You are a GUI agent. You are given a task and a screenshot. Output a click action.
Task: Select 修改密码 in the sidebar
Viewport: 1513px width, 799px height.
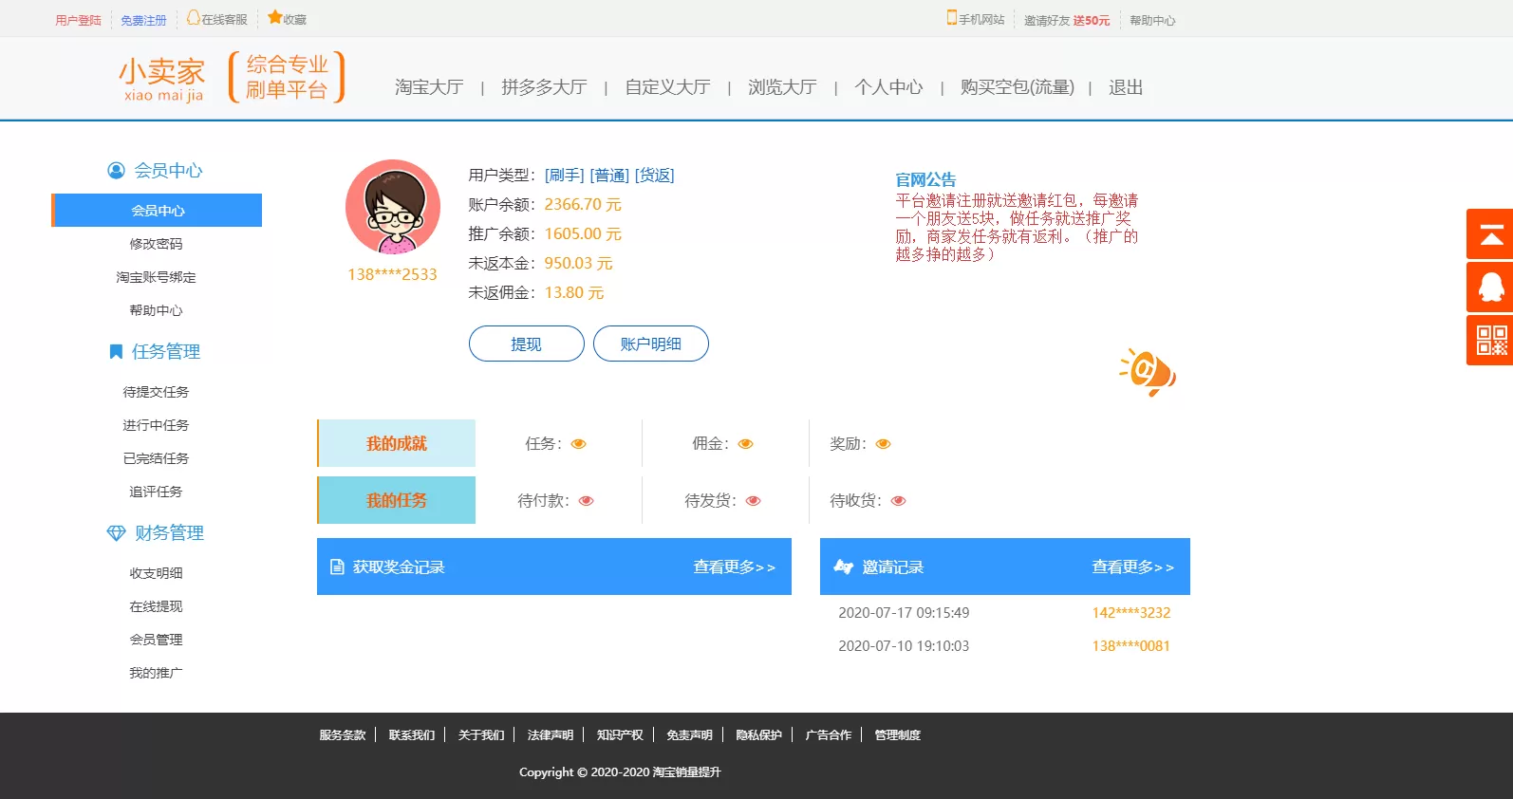(156, 244)
